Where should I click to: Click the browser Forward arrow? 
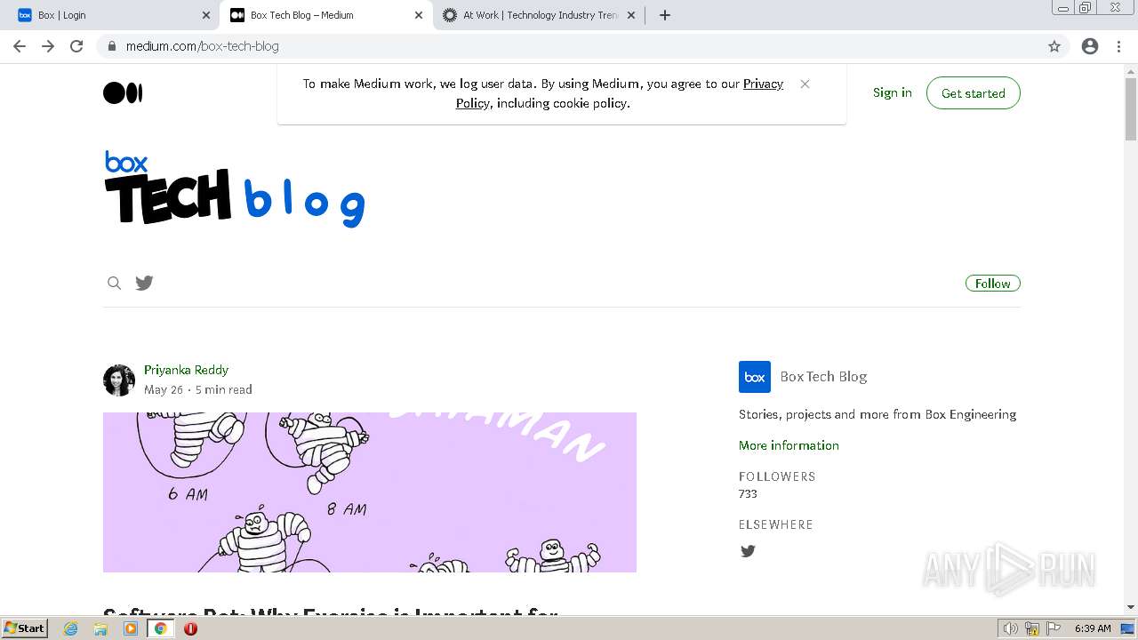pyautogui.click(x=48, y=46)
